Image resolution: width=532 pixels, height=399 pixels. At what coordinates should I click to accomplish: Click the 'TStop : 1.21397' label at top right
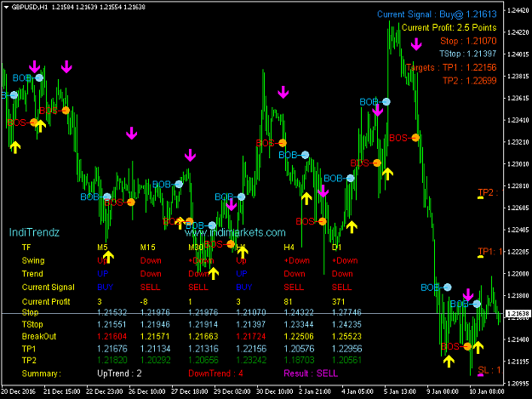pos(467,54)
